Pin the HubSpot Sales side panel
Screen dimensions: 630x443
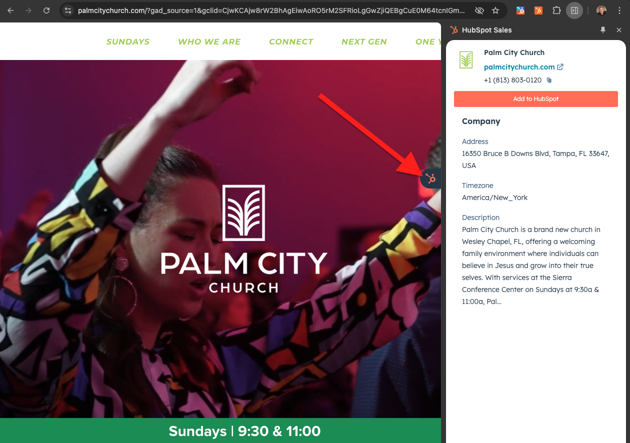pos(603,30)
